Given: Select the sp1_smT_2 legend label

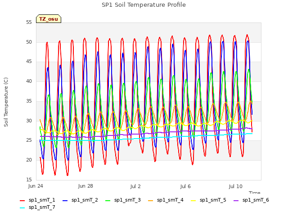Looking at the screenshot, I should tap(85, 200).
